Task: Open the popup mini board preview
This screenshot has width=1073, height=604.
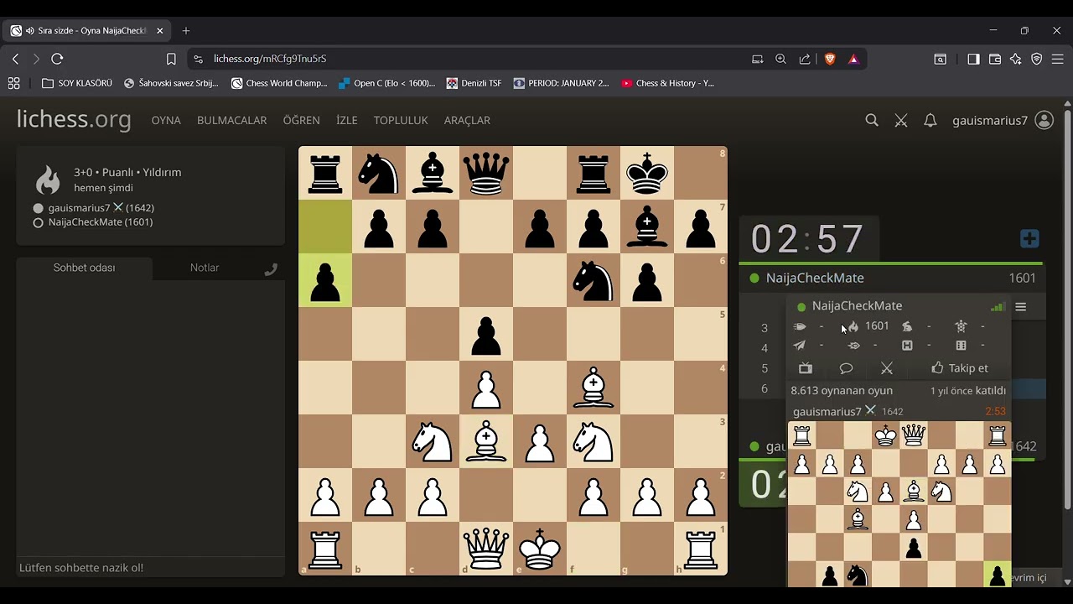Action: (x=899, y=503)
